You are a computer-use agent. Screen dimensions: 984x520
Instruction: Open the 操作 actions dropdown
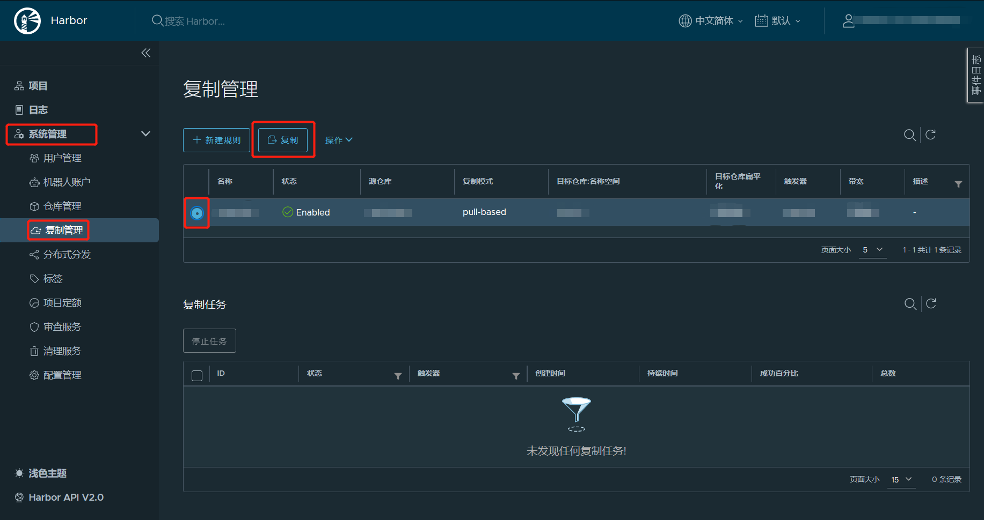click(x=338, y=140)
